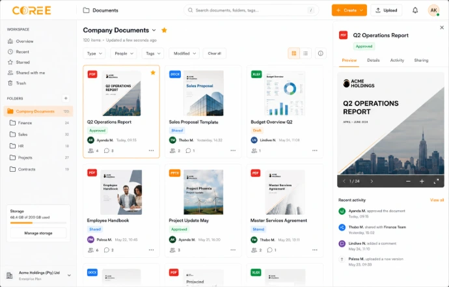Unstar the Q2 Operations Report card
This screenshot has width=449, height=287.
coord(153,72)
